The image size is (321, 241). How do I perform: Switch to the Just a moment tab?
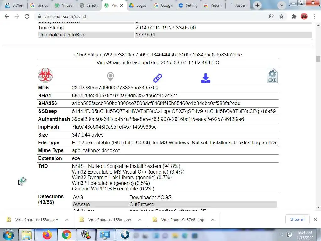coord(238,5)
